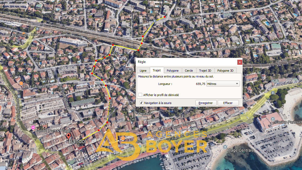Close the Règle dialog window

pos(239,62)
